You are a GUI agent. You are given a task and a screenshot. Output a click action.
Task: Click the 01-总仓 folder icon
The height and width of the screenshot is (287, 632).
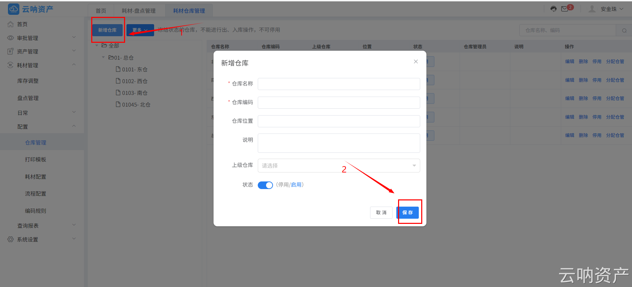pyautogui.click(x=111, y=57)
